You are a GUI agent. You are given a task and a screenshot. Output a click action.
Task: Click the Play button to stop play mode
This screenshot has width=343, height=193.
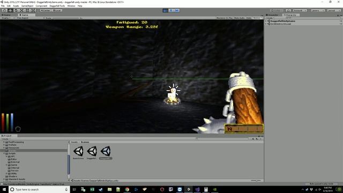166,11
